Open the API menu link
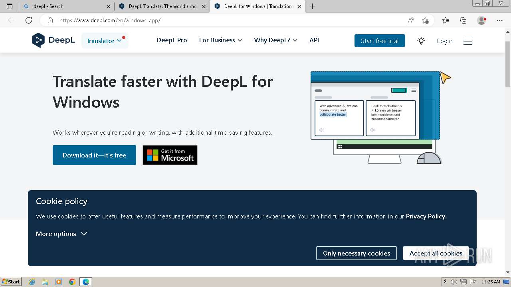This screenshot has width=511, height=287. 314,40
